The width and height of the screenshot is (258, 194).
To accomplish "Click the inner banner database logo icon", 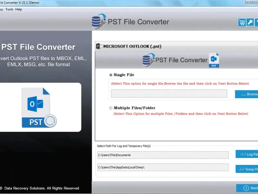I will pos(149,60).
